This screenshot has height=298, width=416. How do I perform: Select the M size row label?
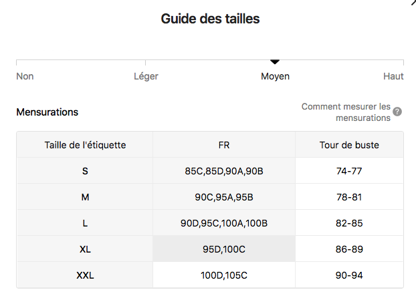(x=85, y=197)
